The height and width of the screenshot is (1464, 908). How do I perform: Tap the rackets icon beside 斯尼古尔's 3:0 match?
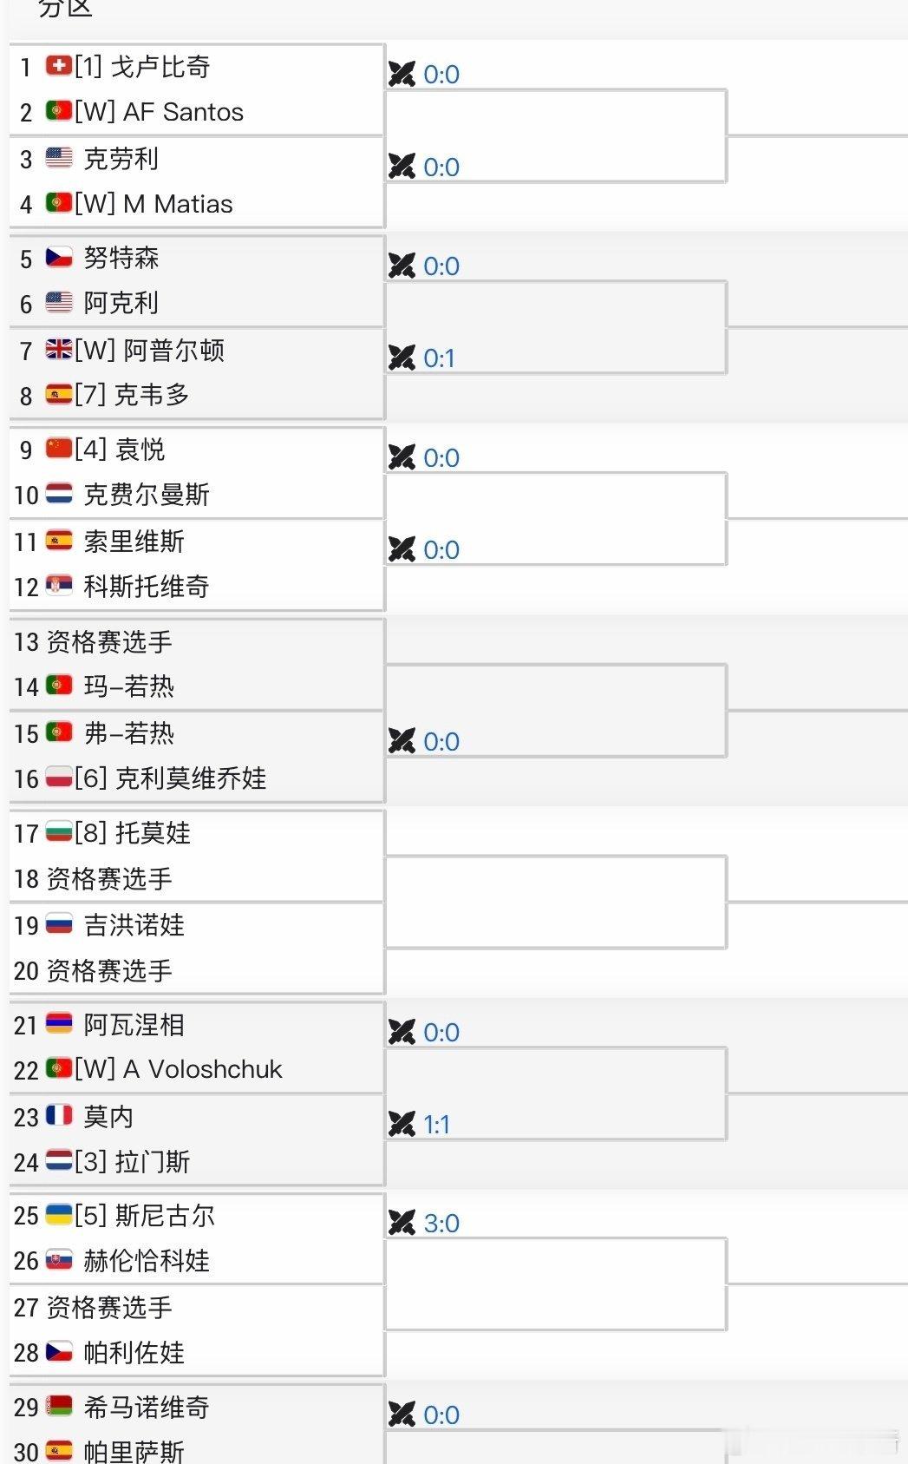tap(402, 1223)
